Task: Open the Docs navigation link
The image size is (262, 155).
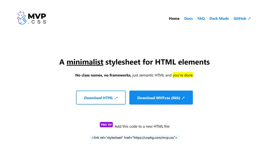Action: [188, 18]
